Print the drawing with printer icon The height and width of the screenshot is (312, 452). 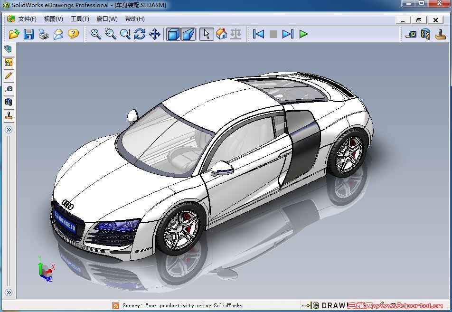tap(44, 34)
